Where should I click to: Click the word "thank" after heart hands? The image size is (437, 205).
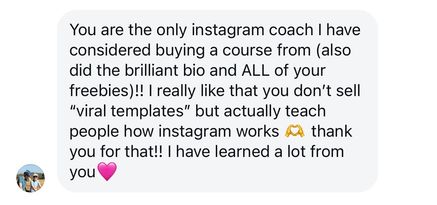332,131
